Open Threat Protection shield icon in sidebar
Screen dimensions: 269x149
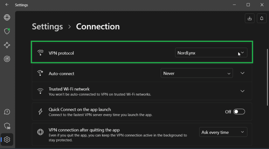click(7, 31)
